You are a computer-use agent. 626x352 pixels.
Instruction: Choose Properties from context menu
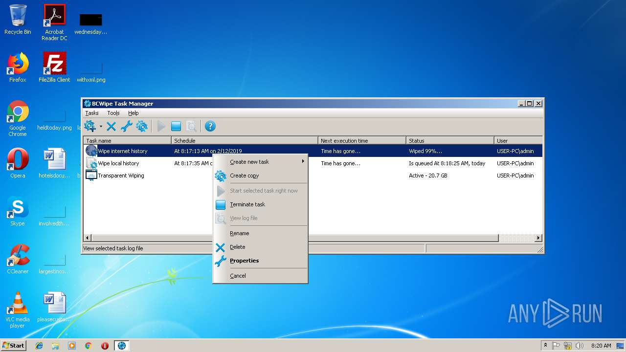pyautogui.click(x=260, y=261)
